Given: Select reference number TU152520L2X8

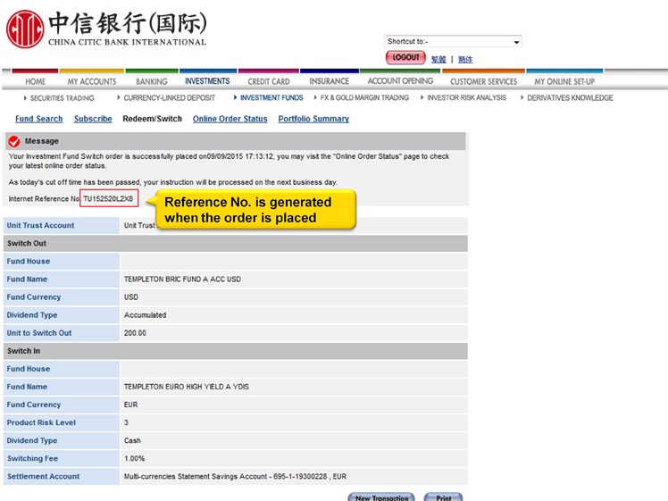Looking at the screenshot, I should [108, 198].
